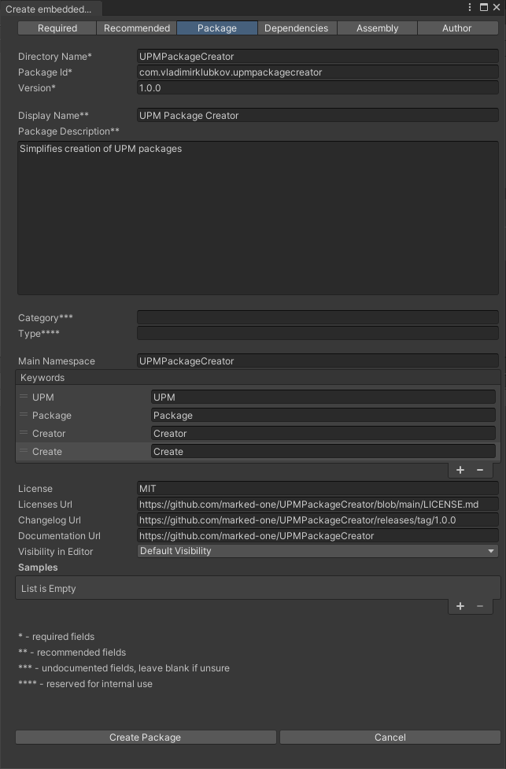Open the window options menu via three-dot icon
This screenshot has width=506, height=769.
(x=470, y=6)
